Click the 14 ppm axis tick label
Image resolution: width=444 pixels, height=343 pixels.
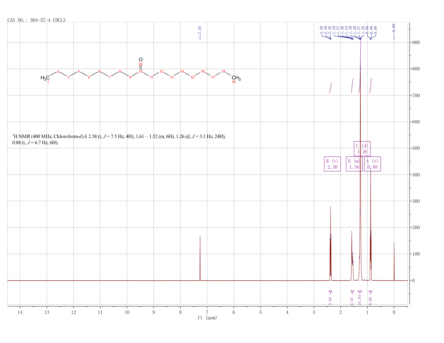tap(20, 312)
